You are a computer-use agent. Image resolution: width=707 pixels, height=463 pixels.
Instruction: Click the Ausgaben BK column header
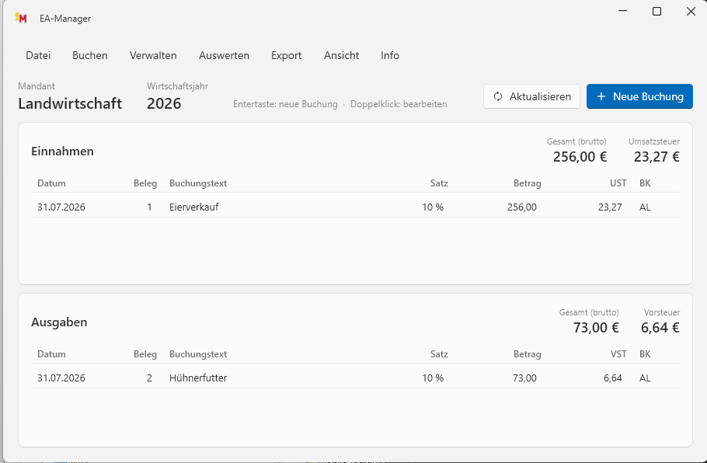click(645, 354)
